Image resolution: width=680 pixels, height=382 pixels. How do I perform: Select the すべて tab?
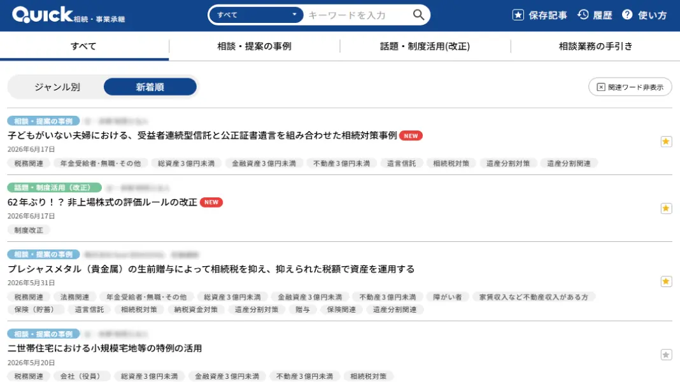(x=83, y=46)
